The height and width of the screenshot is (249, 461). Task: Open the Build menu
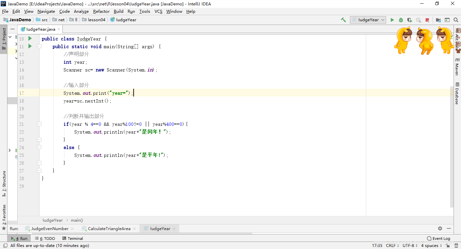pyautogui.click(x=118, y=11)
